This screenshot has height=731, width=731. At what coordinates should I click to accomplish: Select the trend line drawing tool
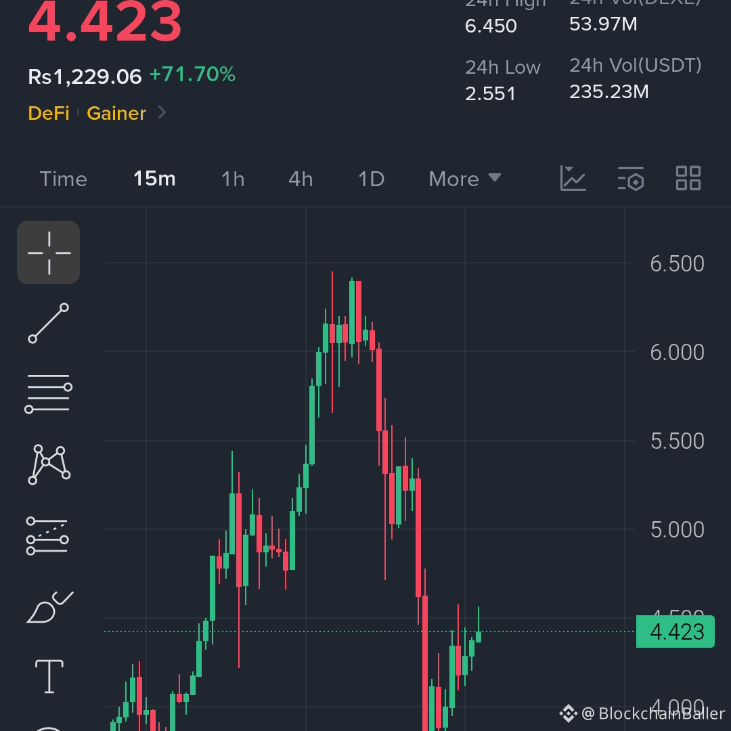49,323
